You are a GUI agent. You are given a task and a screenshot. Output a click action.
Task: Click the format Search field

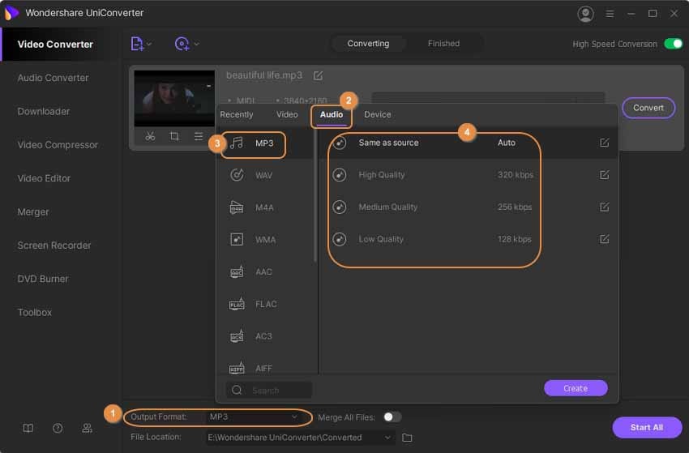269,390
